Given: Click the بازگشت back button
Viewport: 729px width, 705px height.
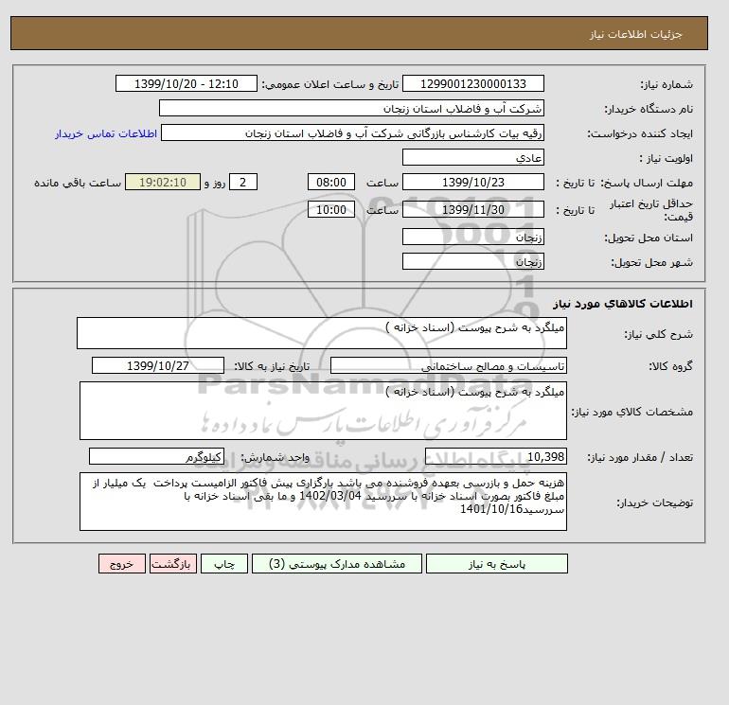Looking at the screenshot, I should (173, 564).
